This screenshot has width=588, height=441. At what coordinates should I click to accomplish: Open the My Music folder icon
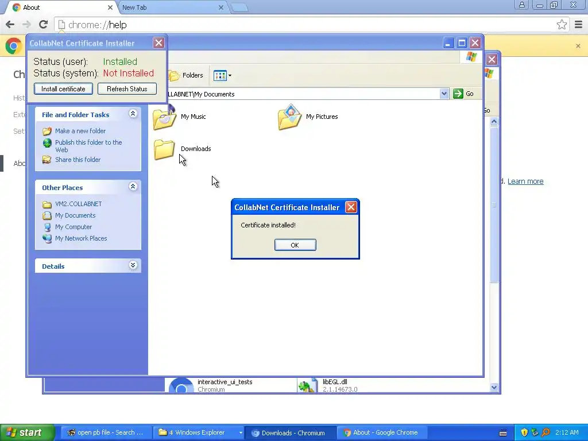[x=164, y=117]
